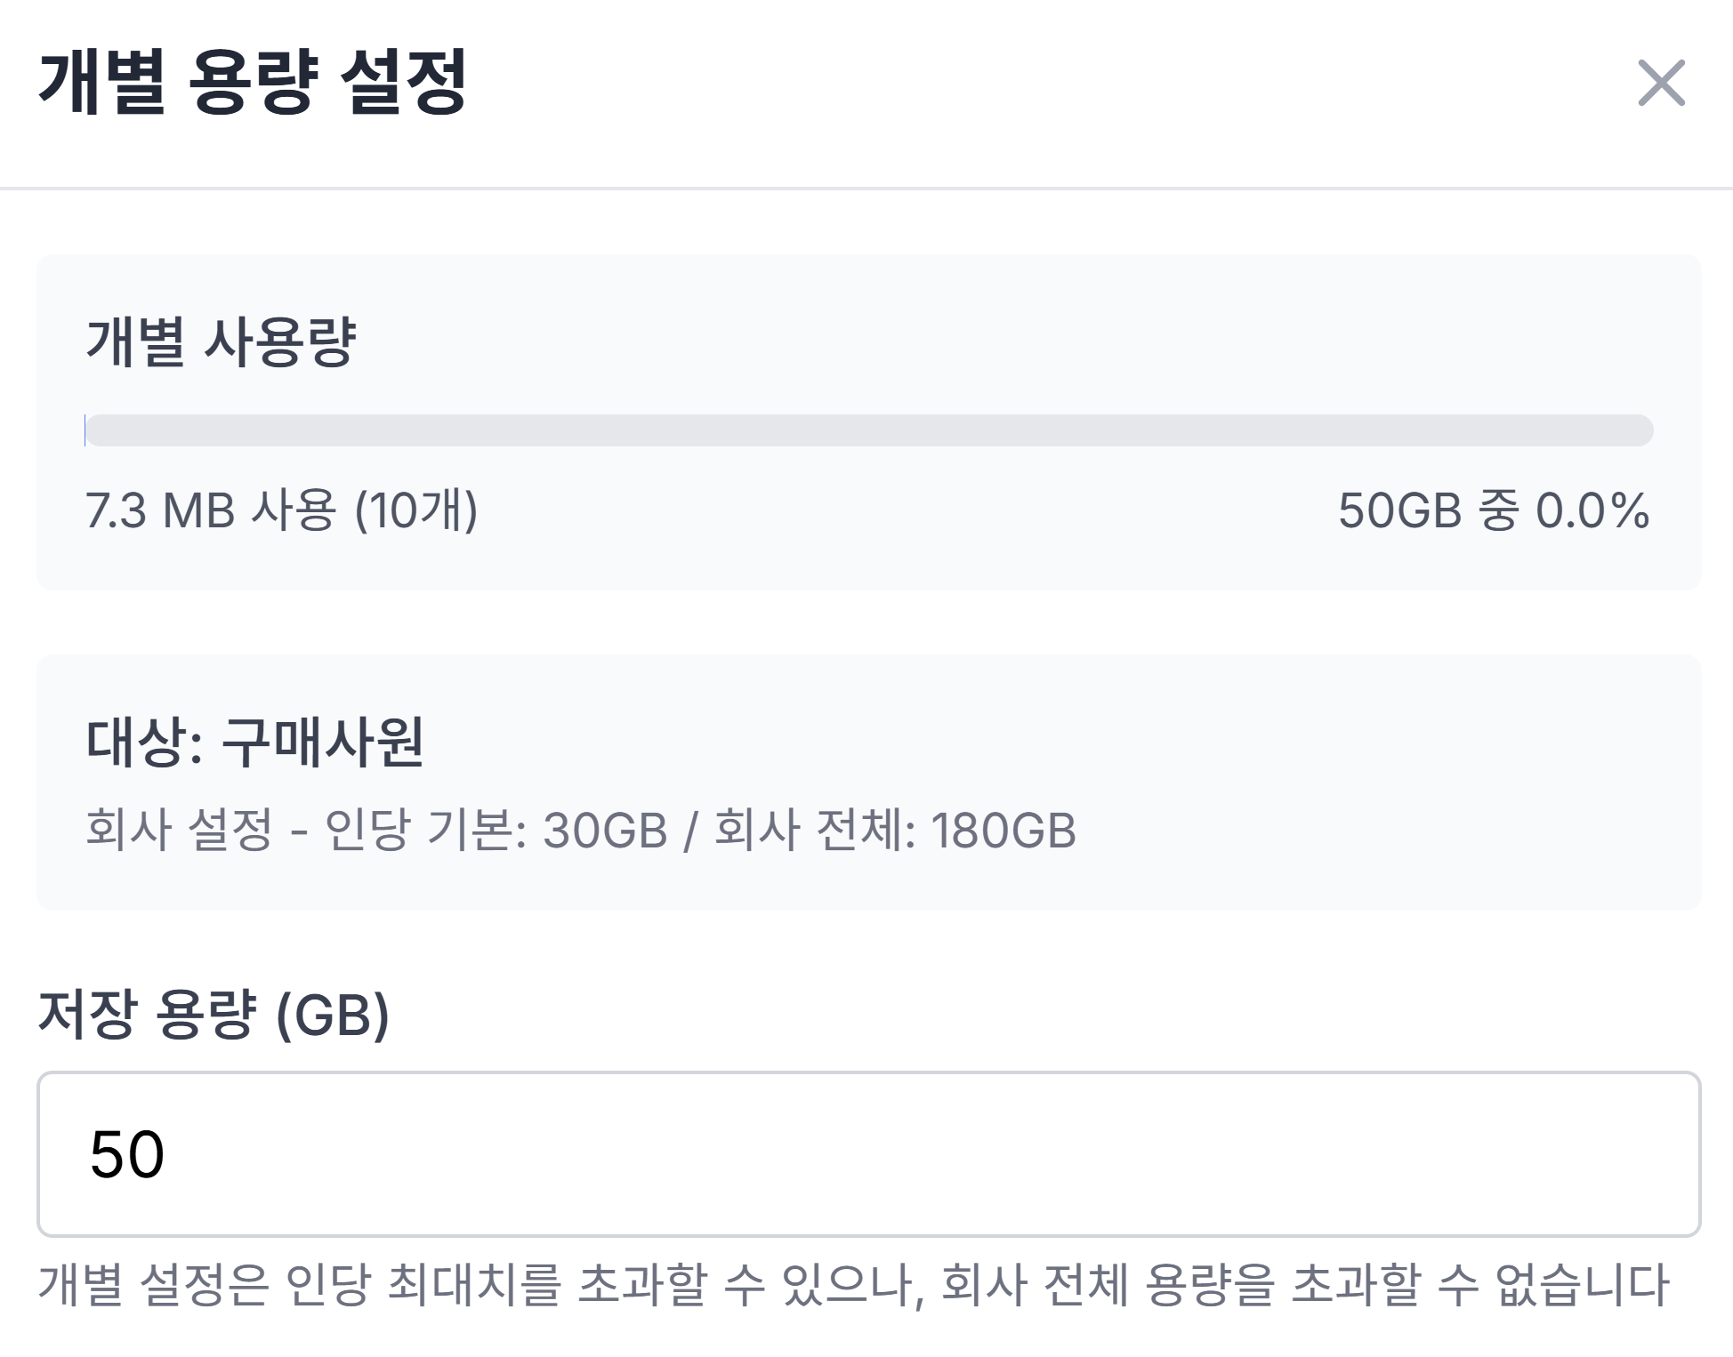Click the 회사 전체: 180GB text
This screenshot has width=1733, height=1357.
pyautogui.click(x=895, y=831)
